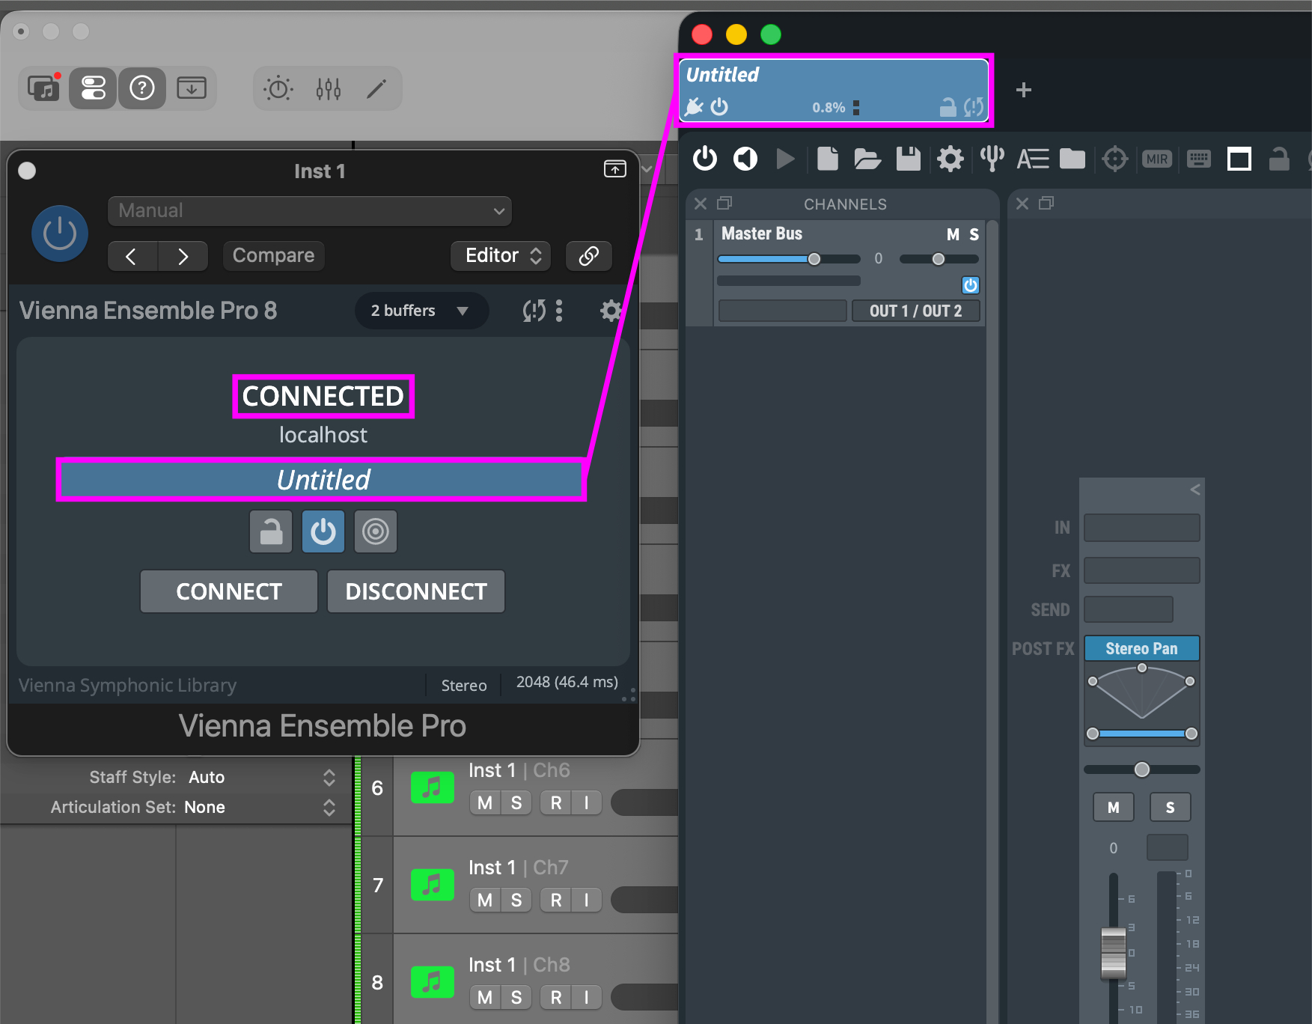Open Logic mixer sliders icon
This screenshot has height=1024, width=1312.
pos(329,89)
